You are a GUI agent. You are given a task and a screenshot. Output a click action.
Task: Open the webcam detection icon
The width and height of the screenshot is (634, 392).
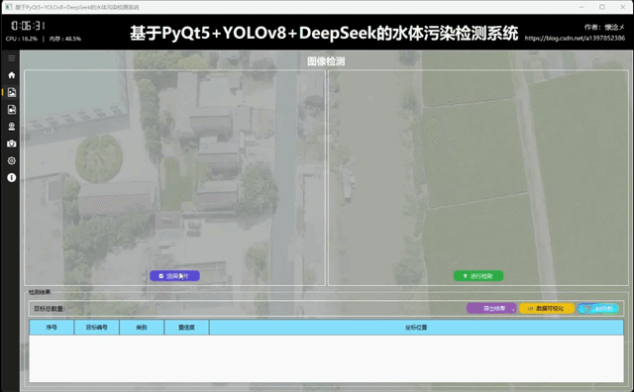[11, 127]
